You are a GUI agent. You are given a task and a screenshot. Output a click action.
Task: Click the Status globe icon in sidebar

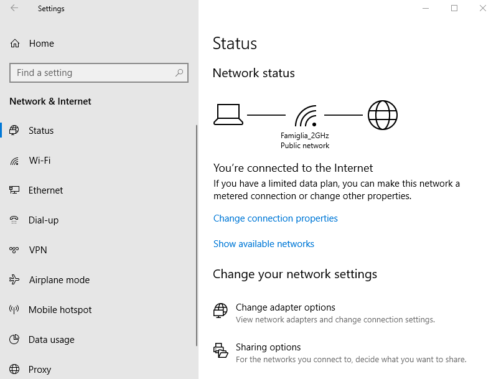14,130
